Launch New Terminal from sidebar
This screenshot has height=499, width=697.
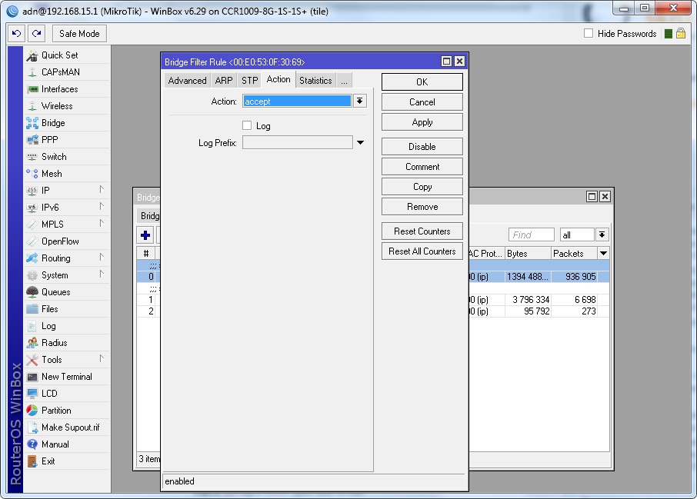pyautogui.click(x=66, y=377)
